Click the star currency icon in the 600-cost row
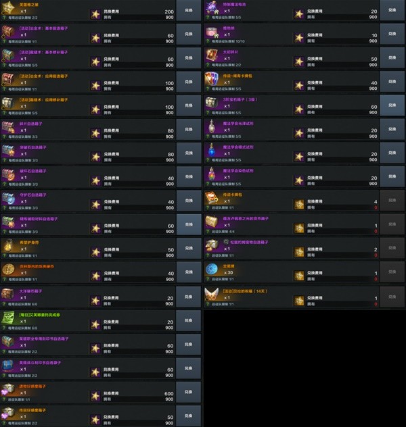This screenshot has height=427, width=406. tap(95, 396)
